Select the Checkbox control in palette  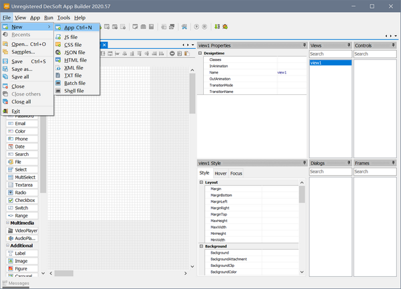pos(24,200)
